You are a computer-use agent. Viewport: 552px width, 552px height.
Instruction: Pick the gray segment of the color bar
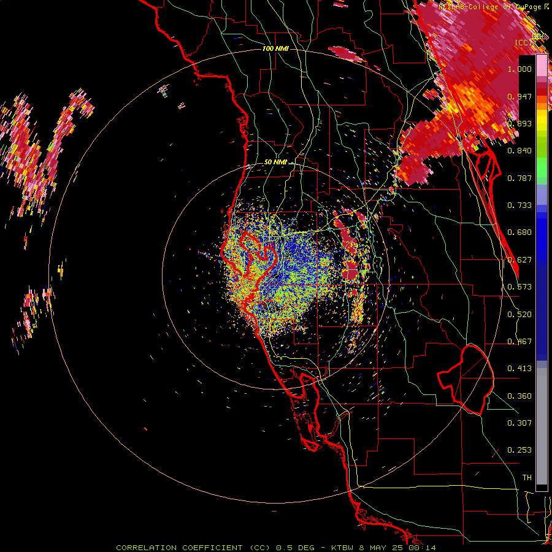(x=542, y=426)
